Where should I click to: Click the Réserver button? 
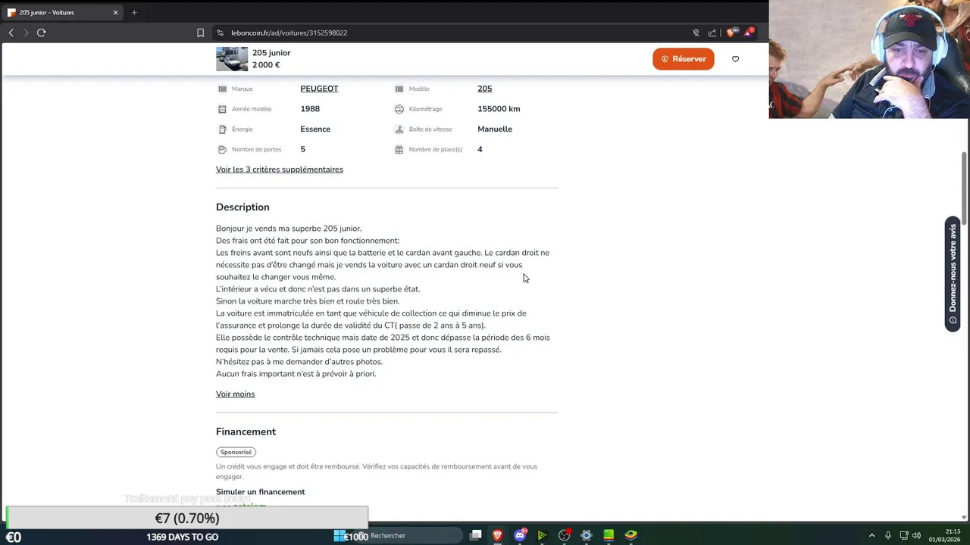684,59
